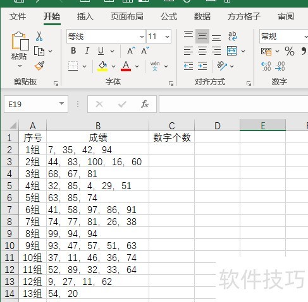Image resolution: width=308 pixels, height=302 pixels.
Task: Decrease font size with the smaller A
Action: pyautogui.click(x=145, y=51)
